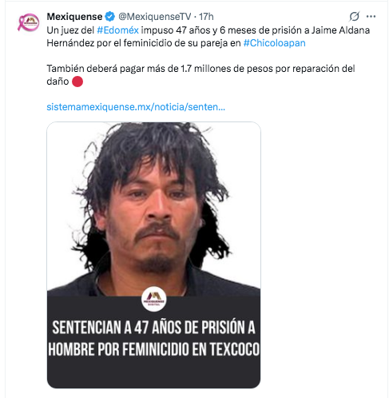389x398 pixels.
Task: Click the empty dark area below the card headline
Action: (153, 373)
